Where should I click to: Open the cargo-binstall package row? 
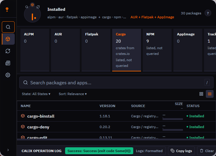pyautogui.click(x=116, y=116)
